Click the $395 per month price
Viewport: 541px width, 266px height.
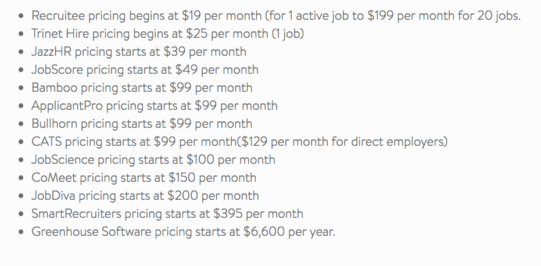click(258, 213)
